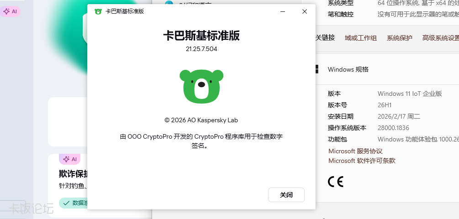Click the AI badge above 欺诈保护 card
This screenshot has width=459, height=219.
[x=70, y=159]
